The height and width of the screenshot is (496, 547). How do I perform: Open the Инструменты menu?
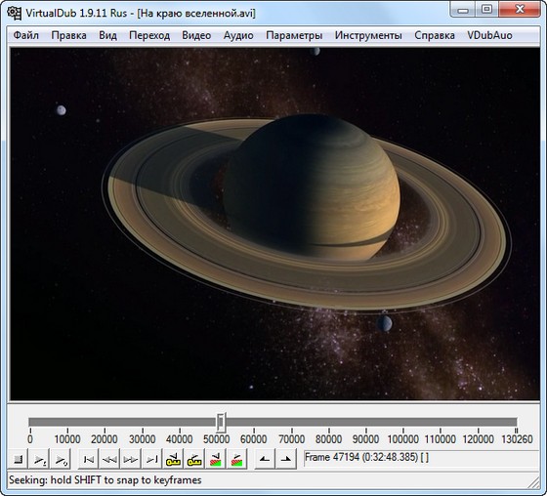point(368,35)
